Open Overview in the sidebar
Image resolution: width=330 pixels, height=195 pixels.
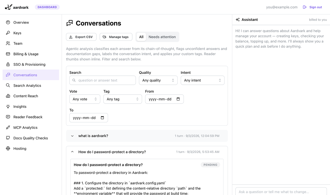31,22
